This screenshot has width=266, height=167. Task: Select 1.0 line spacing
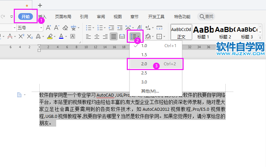(156, 46)
